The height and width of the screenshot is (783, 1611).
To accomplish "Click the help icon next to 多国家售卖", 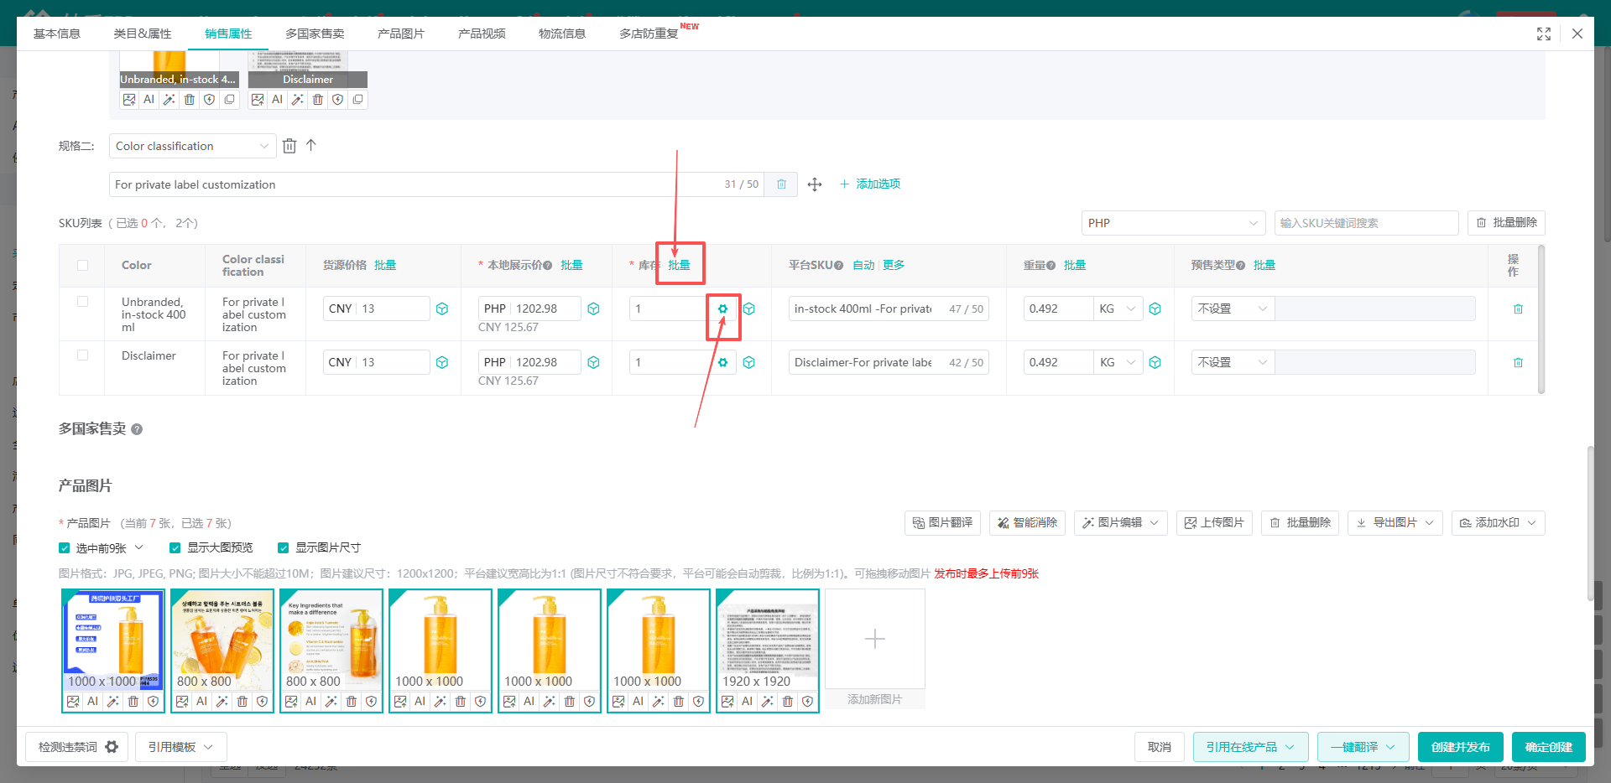I will (137, 429).
